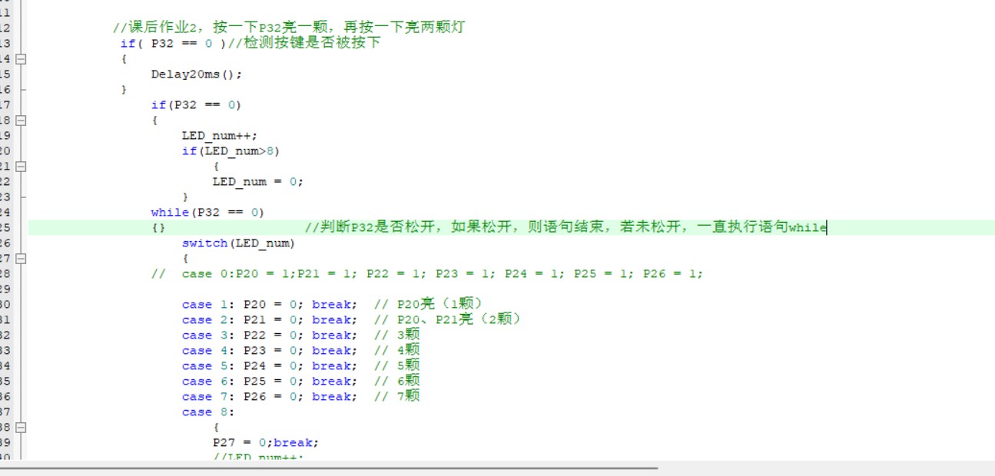Screen dimensions: 995x476
Task: Collapse the fold below second if(P32 == 0)
Action: [x=21, y=120]
